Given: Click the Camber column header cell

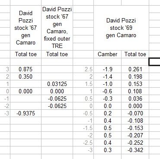Looking at the screenshot, I should 107,54.
